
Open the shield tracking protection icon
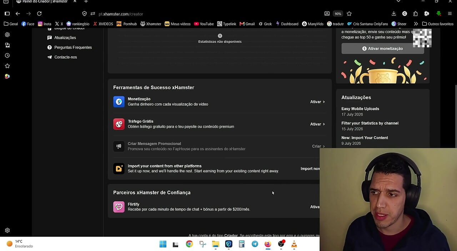pyautogui.click(x=85, y=14)
